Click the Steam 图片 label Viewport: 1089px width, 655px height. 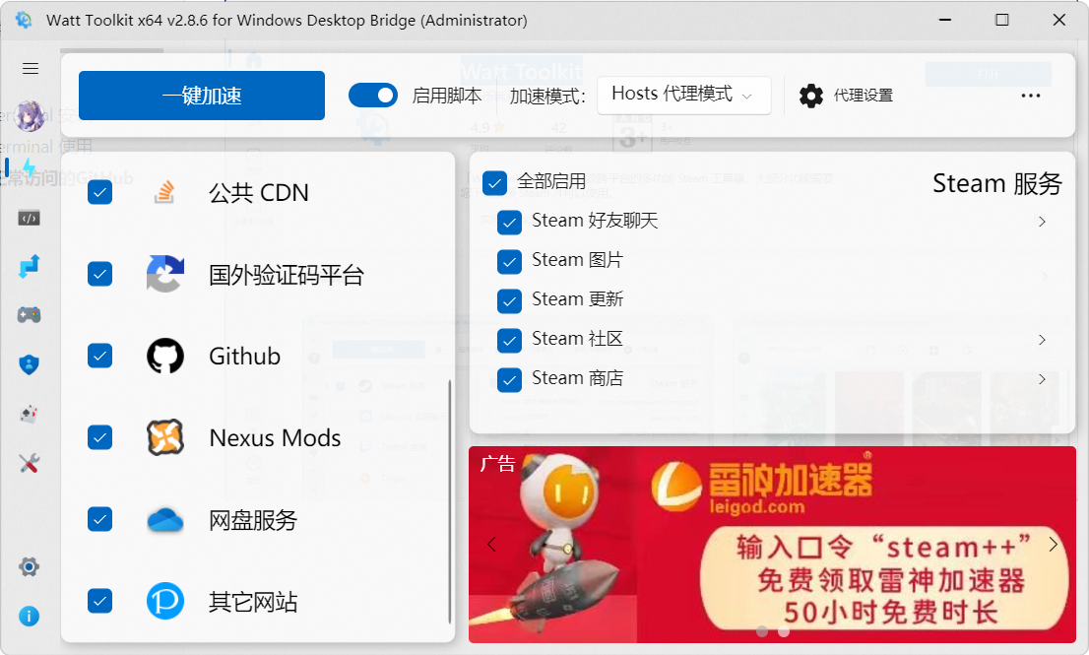pos(577,260)
